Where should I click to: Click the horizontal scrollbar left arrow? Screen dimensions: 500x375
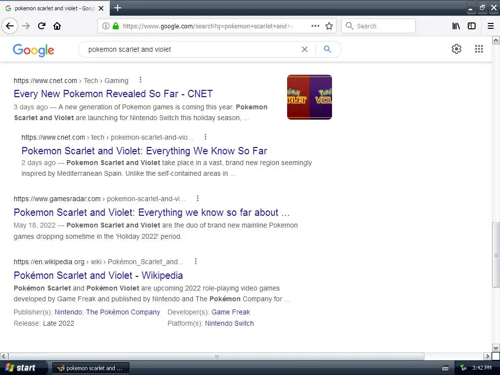tap(4, 356)
